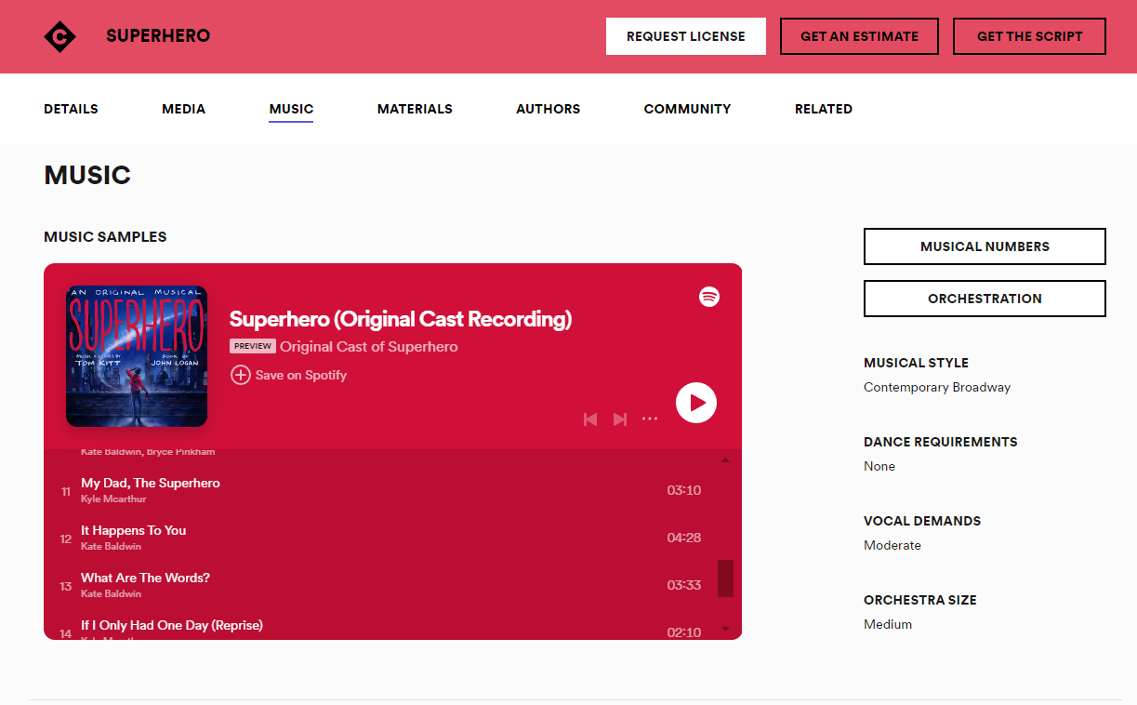This screenshot has height=705, width=1137.
Task: Click the track list scroll down arrow
Action: tap(726, 630)
